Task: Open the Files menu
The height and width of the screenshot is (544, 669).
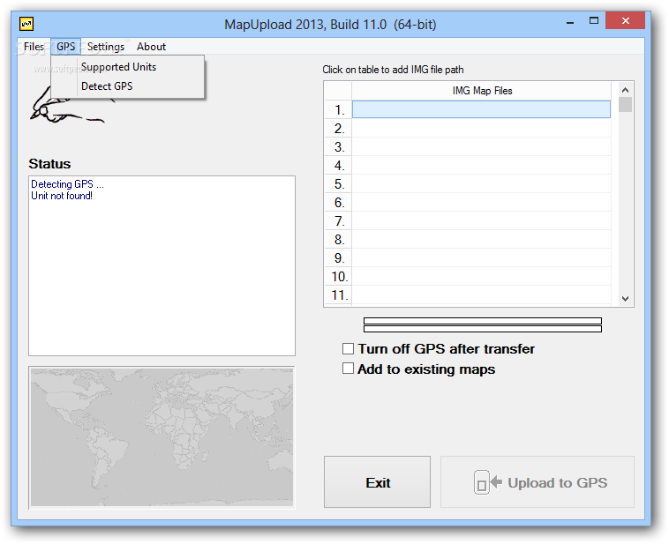Action: click(34, 47)
